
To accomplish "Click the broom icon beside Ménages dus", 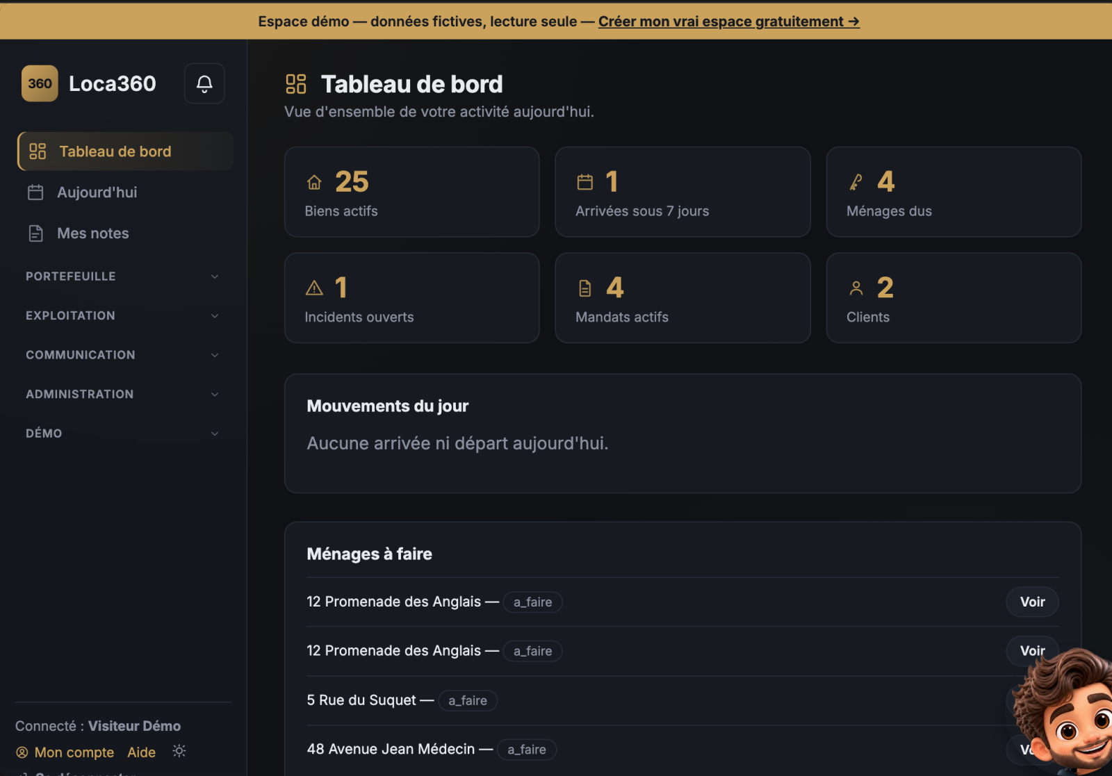I will pyautogui.click(x=856, y=182).
